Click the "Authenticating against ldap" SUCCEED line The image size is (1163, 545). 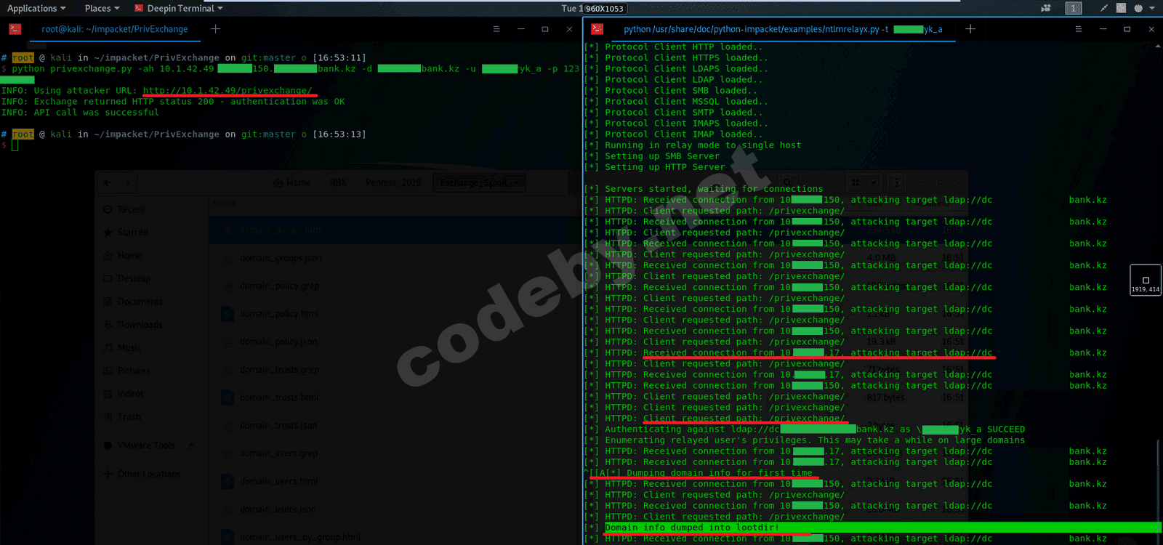[805, 429]
